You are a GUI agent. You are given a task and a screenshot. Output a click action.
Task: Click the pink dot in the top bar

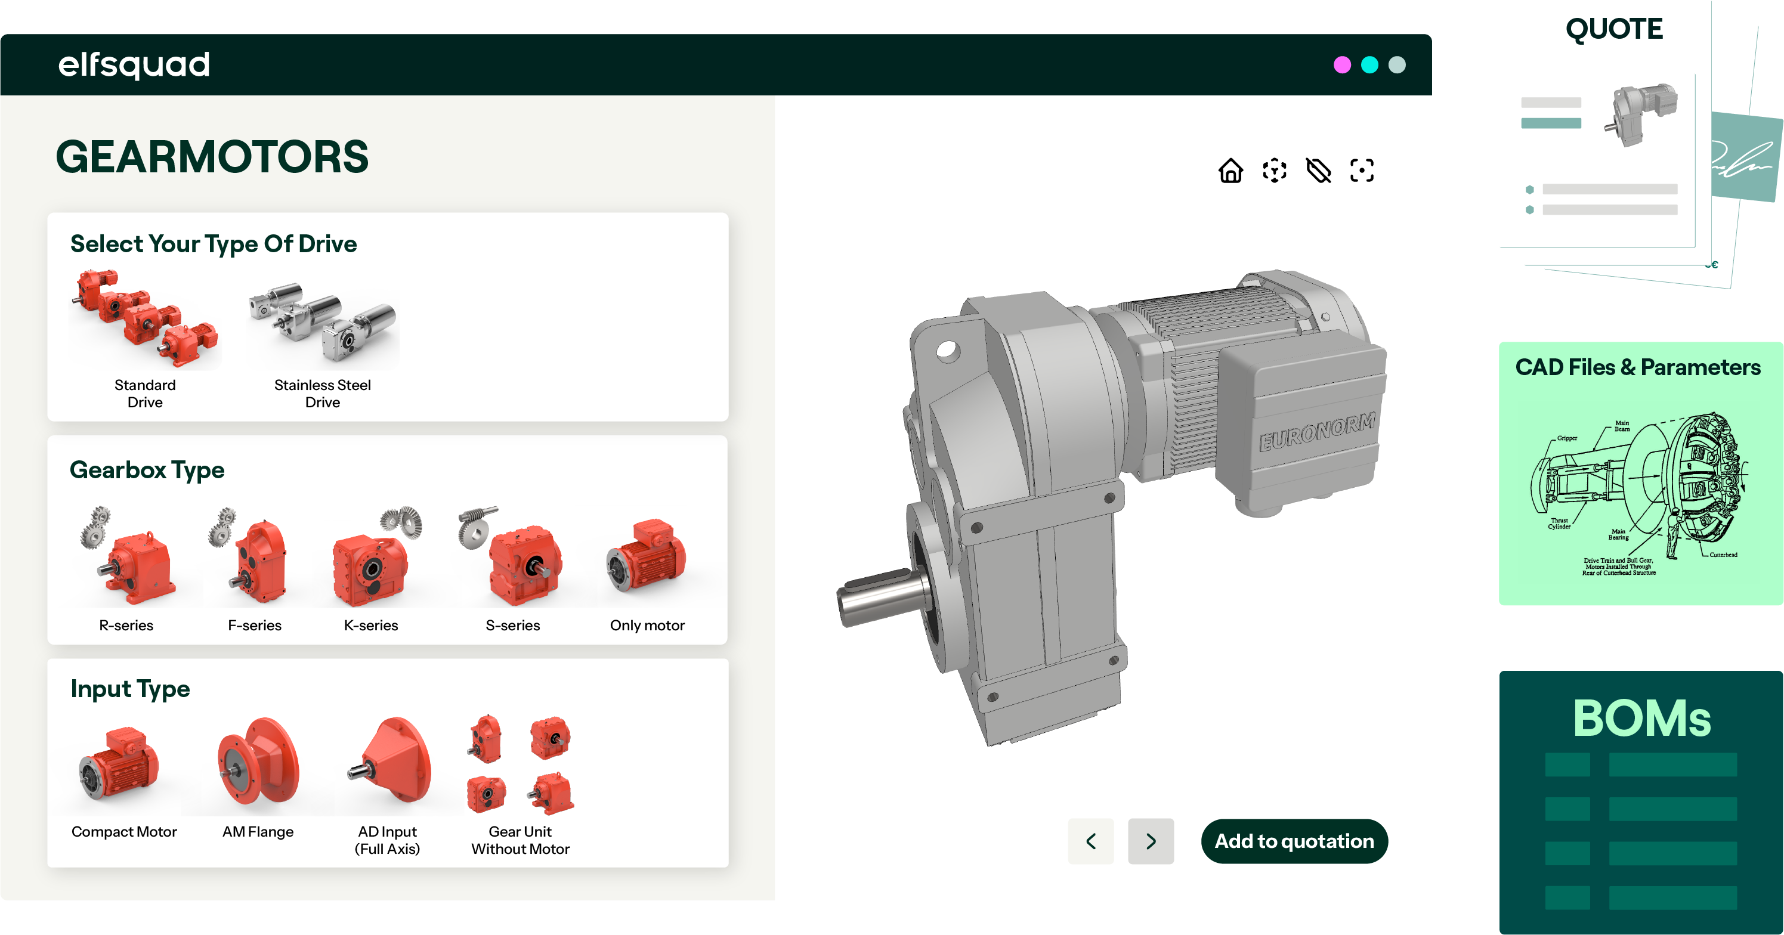(1343, 64)
